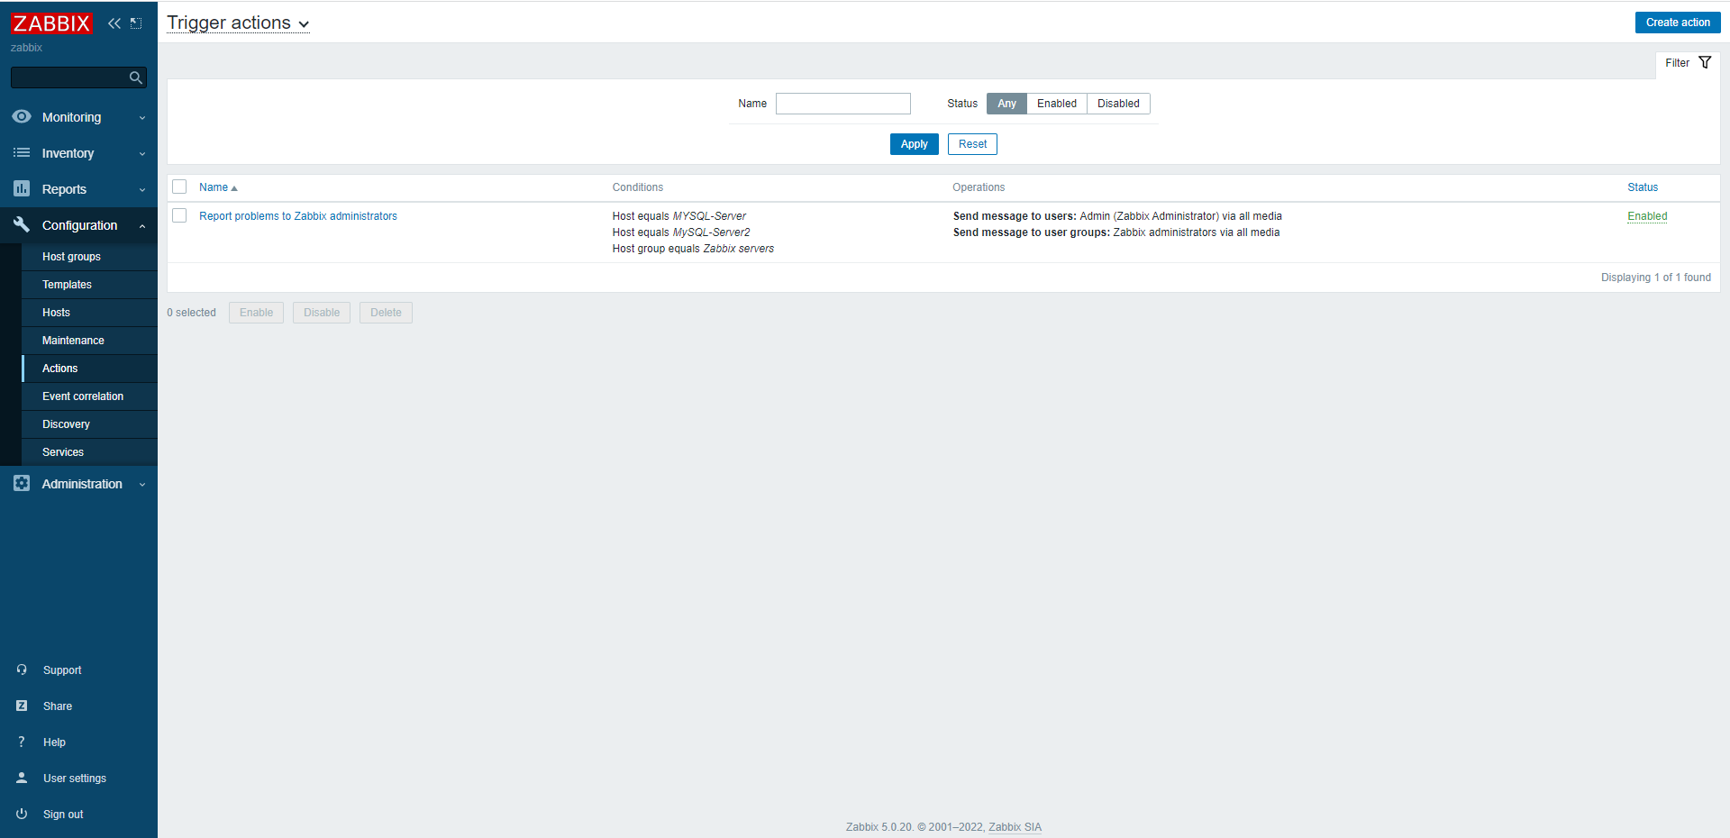Open Host groups submenu item

tap(89, 257)
